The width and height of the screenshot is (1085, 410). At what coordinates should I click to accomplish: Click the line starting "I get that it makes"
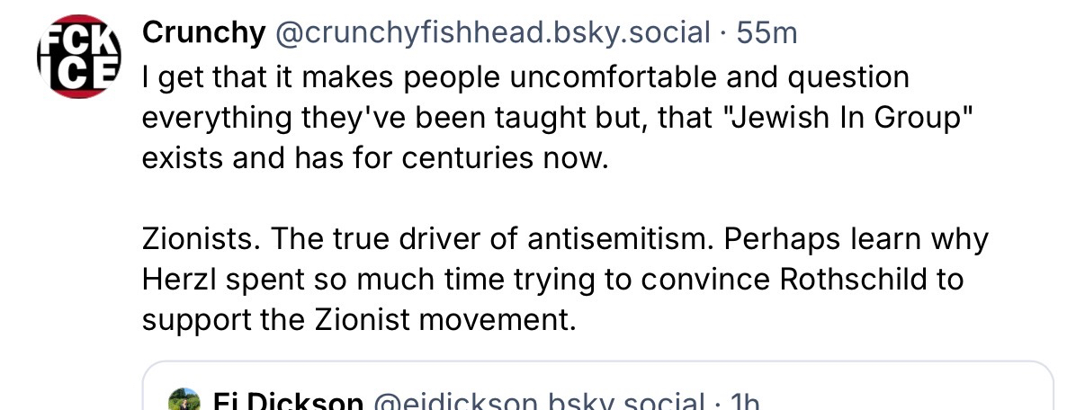pos(525,77)
